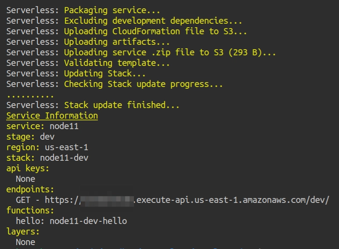Click 'Checking Stack update progress...' text

pyautogui.click(x=144, y=84)
